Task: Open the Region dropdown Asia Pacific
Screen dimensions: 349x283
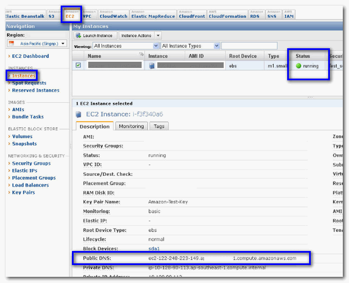Action: point(37,43)
